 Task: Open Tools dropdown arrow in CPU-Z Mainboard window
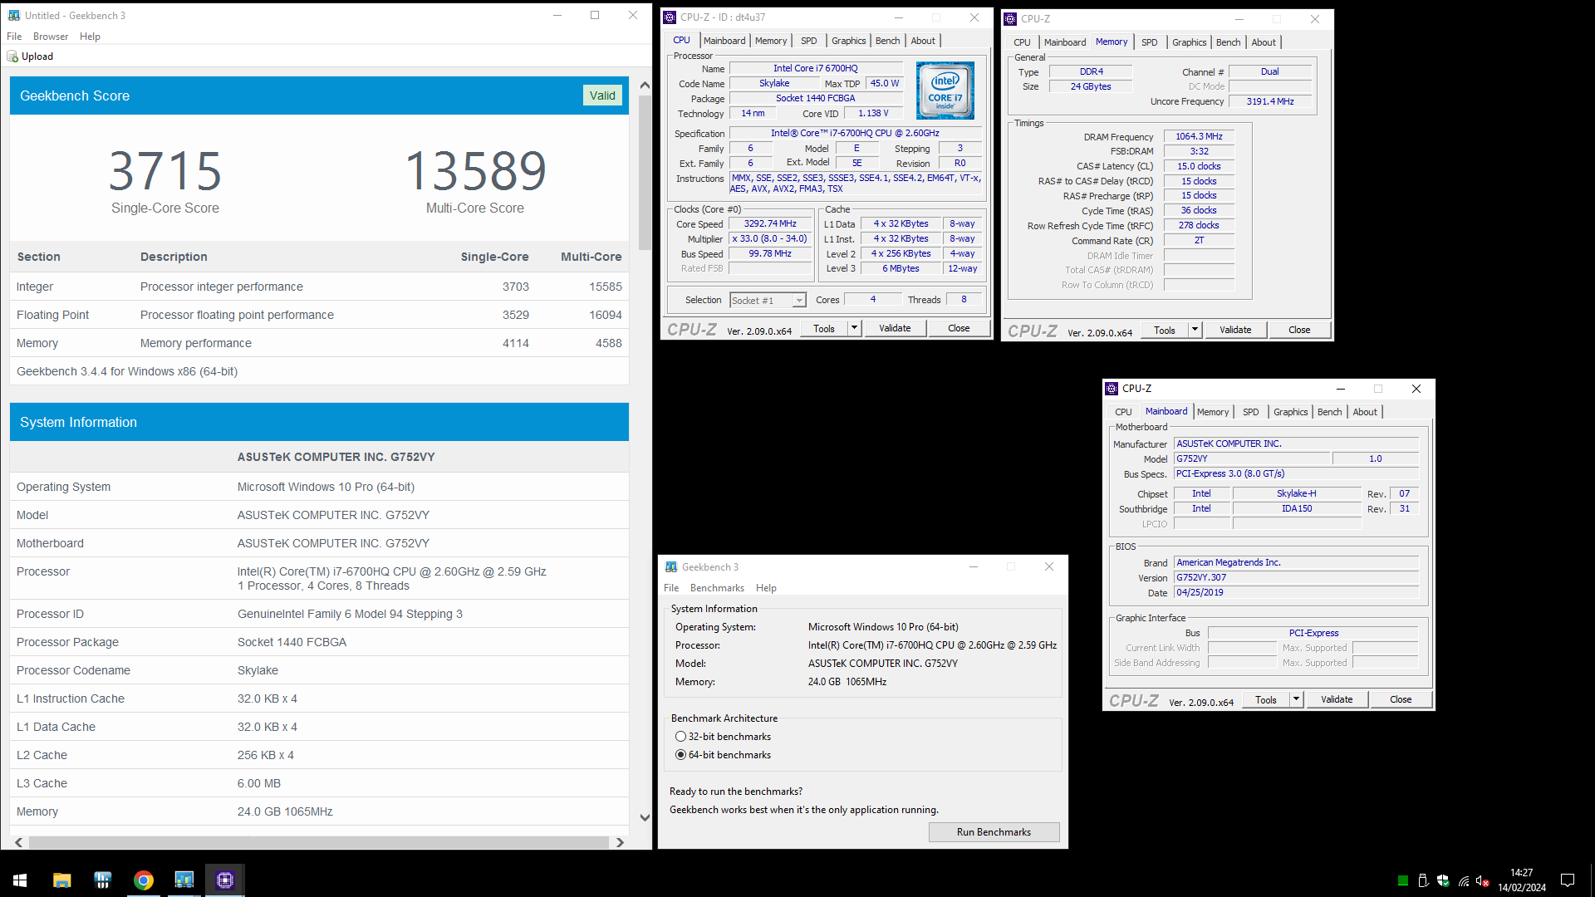coord(1296,699)
